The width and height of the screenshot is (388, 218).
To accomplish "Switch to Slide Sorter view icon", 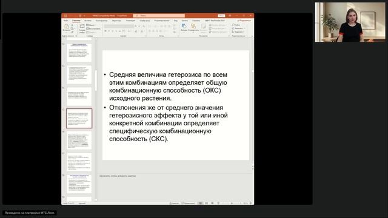I will pos(206,203).
